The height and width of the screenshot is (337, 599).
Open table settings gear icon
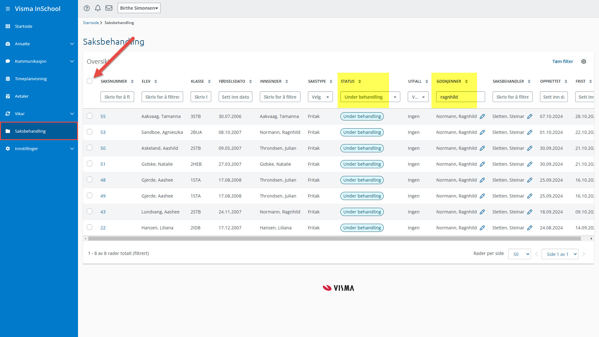click(x=584, y=61)
